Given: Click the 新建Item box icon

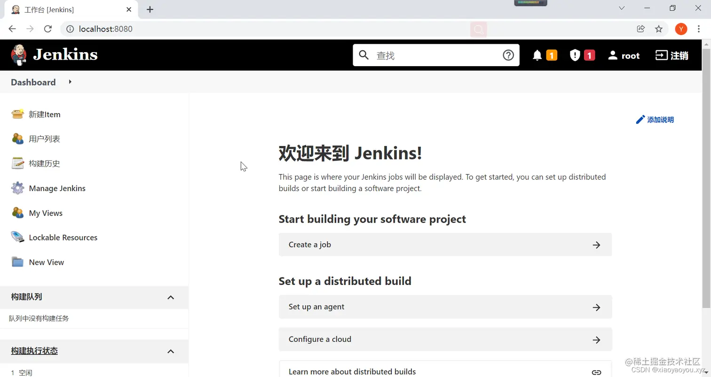Looking at the screenshot, I should point(18,114).
